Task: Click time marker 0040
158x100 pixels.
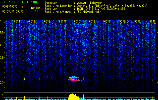Action: [152, 21]
